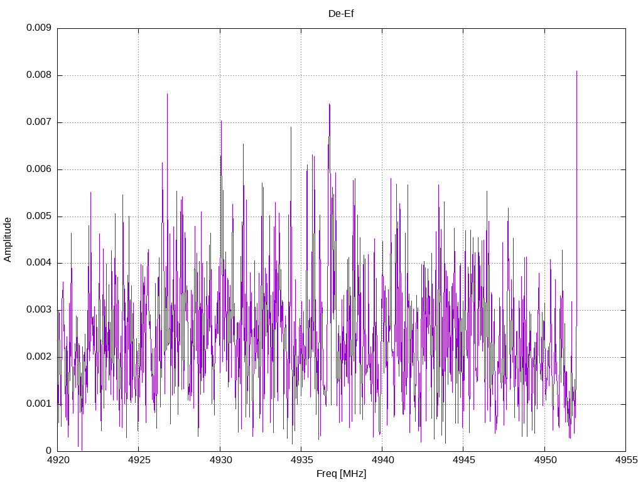Click the 0.006 y-axis tick label
643x482 pixels.
(39, 169)
